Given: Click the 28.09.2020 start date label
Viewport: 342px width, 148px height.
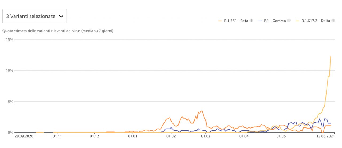Looking at the screenshot, I should pos(23,137).
